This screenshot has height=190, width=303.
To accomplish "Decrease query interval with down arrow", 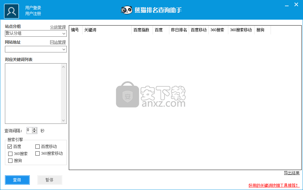I will pos(34,132).
